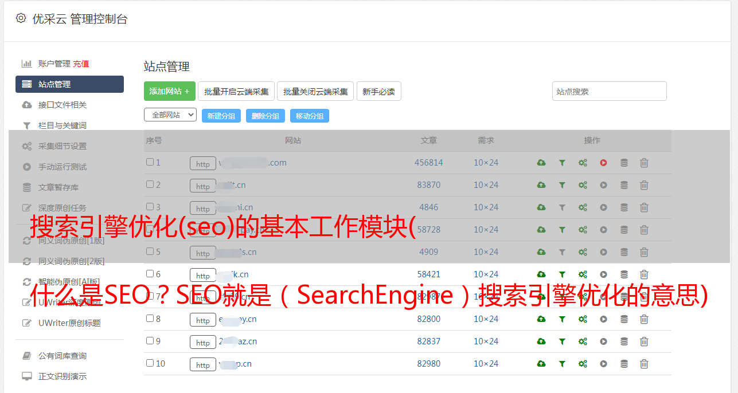Image resolution: width=738 pixels, height=393 pixels.
Task: Open 接口文件相关 sidebar item
Action: click(x=63, y=105)
